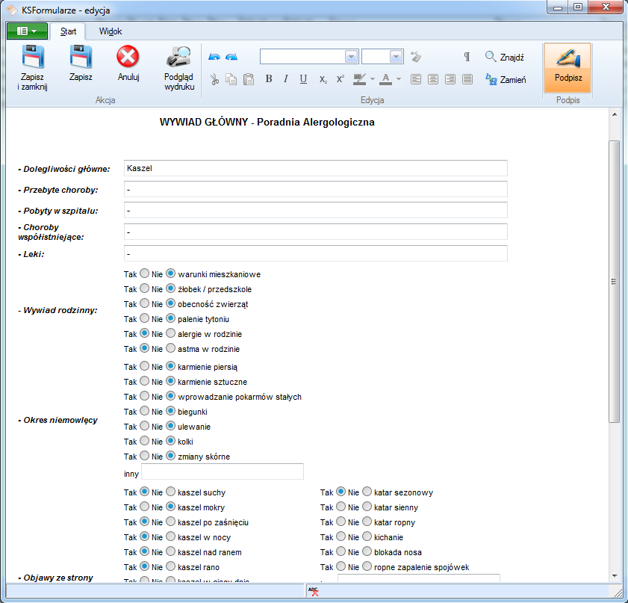This screenshot has width=628, height=603.
Task: Switch to the Widok tab
Action: pos(111,31)
